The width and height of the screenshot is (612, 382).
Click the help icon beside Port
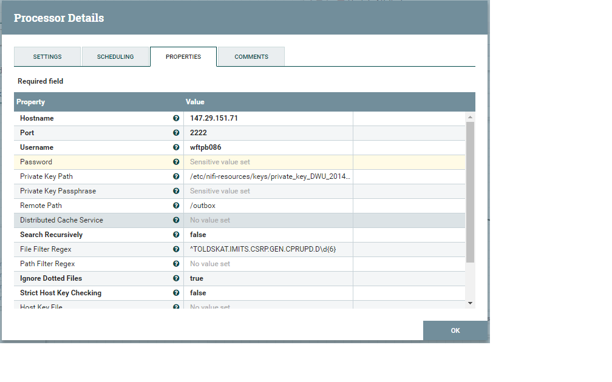[x=176, y=133]
